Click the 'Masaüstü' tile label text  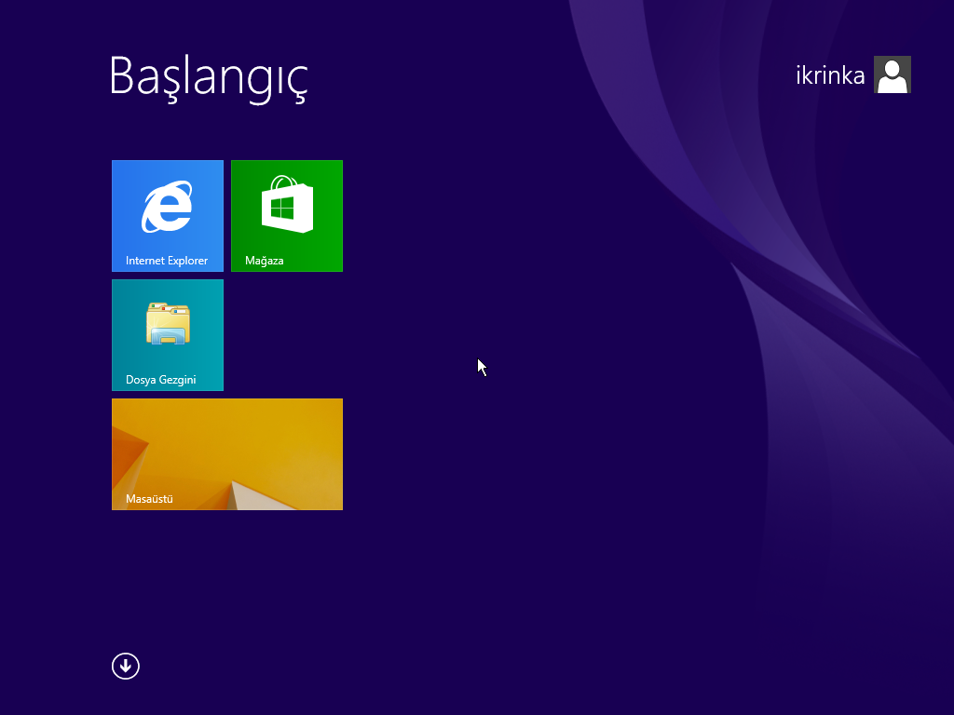click(149, 499)
